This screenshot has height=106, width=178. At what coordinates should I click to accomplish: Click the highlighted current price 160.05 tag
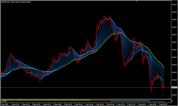coord(174,87)
